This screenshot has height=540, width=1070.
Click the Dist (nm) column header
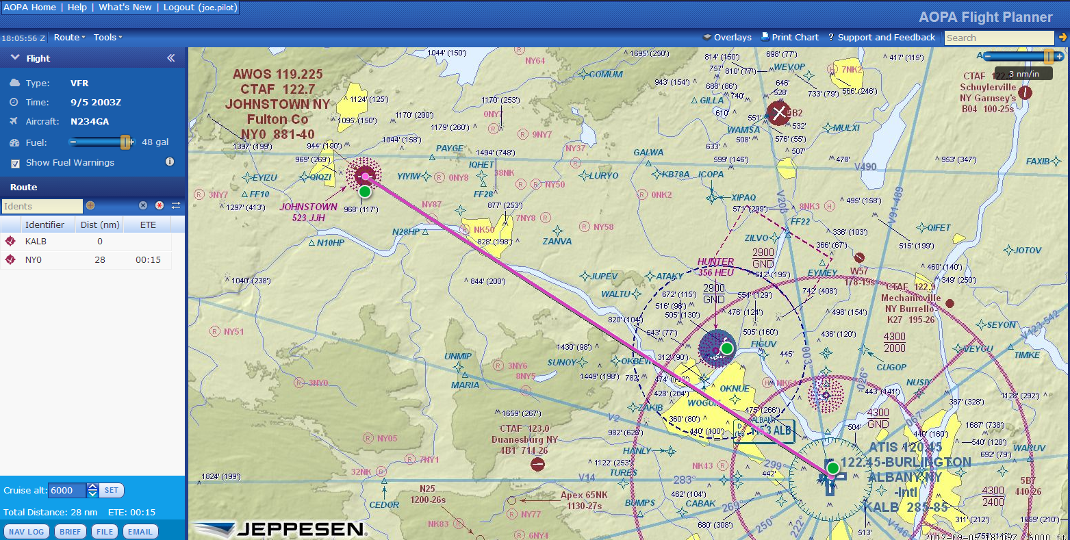point(100,224)
